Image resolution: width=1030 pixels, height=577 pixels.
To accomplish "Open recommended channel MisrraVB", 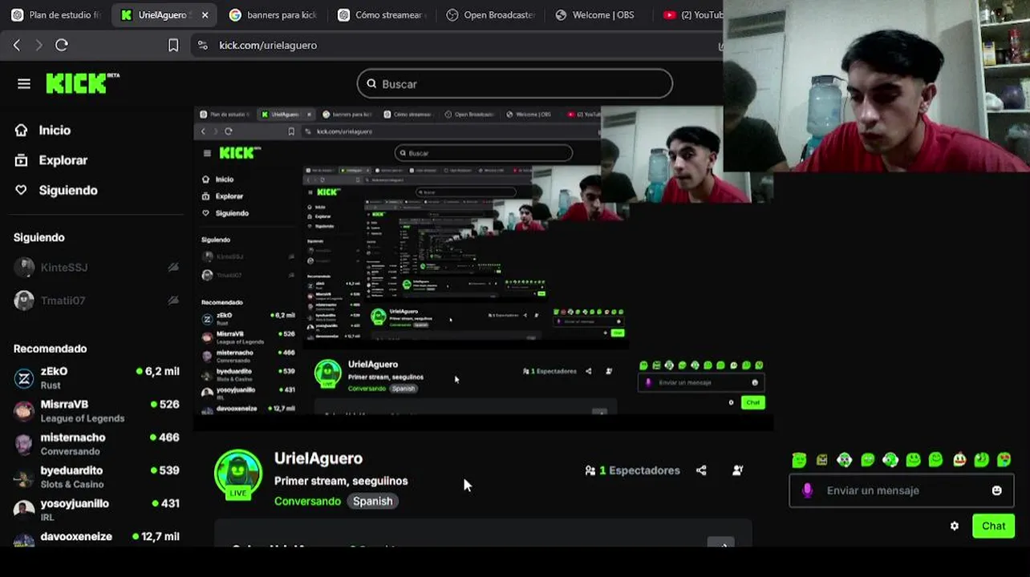I will (x=96, y=411).
